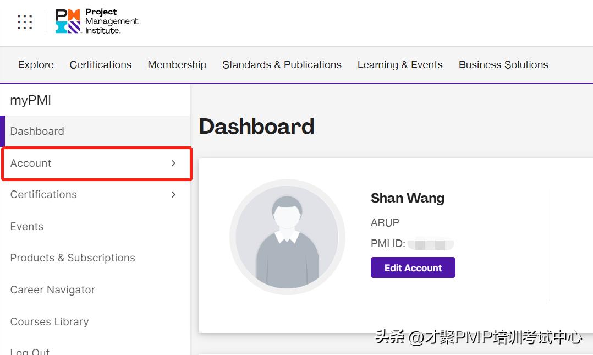Open Learning & Events menu
The image size is (593, 355).
pyautogui.click(x=400, y=65)
